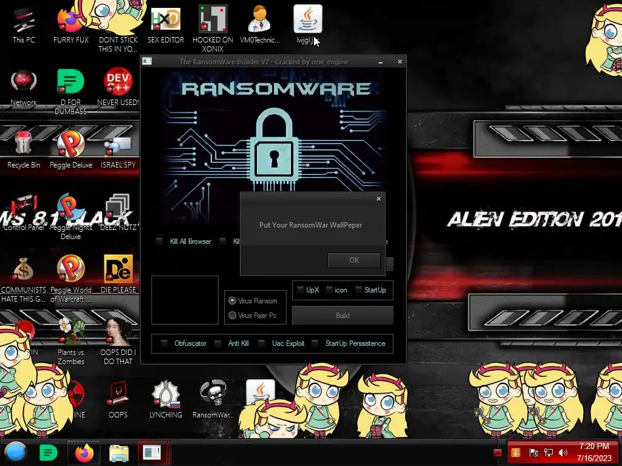Open Firefox from the taskbar
Image resolution: width=622 pixels, height=466 pixels.
tap(84, 453)
